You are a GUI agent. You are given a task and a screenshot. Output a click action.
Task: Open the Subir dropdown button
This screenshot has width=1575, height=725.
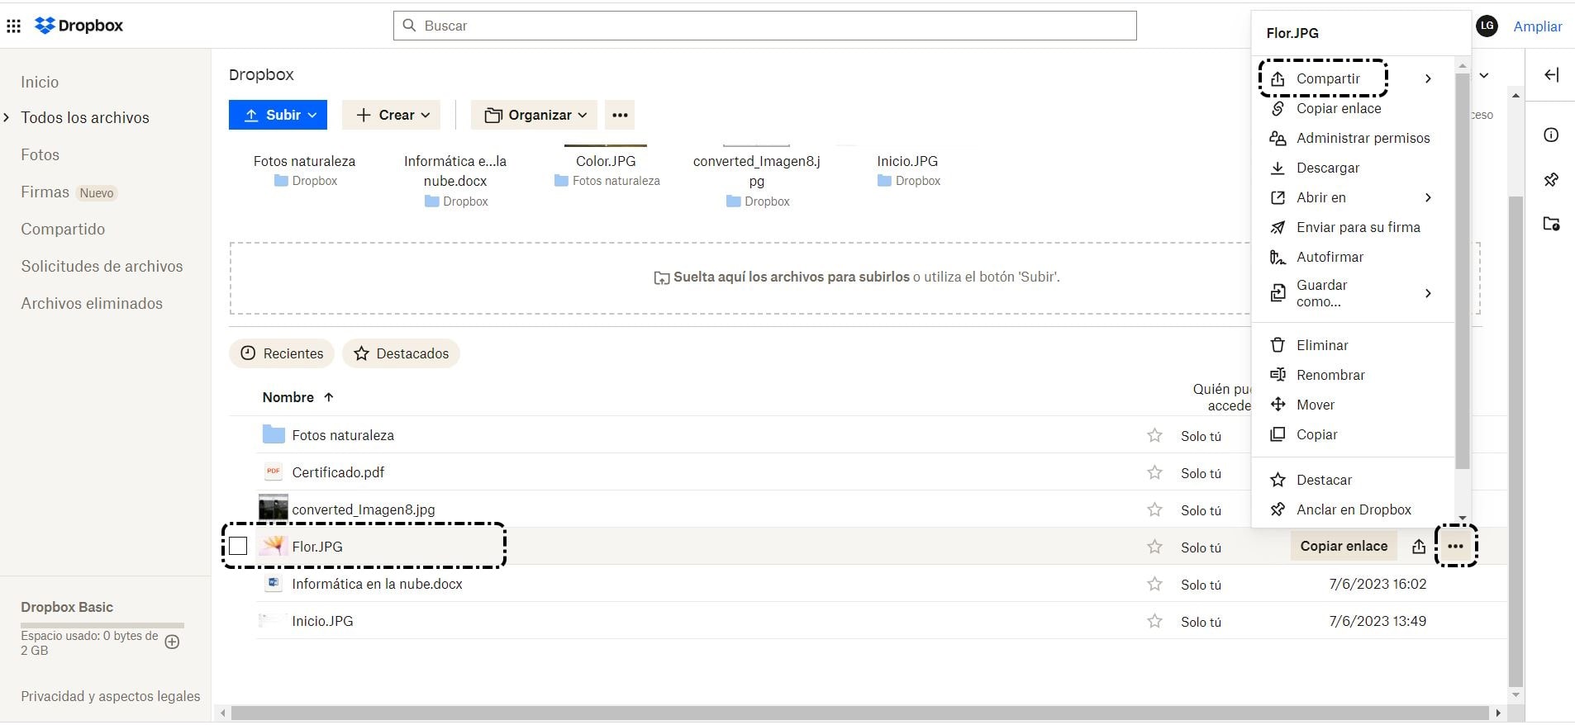pos(278,115)
